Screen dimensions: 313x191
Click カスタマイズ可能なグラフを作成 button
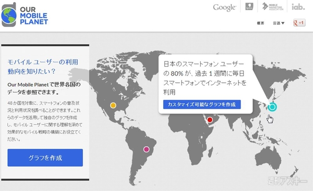(202, 105)
